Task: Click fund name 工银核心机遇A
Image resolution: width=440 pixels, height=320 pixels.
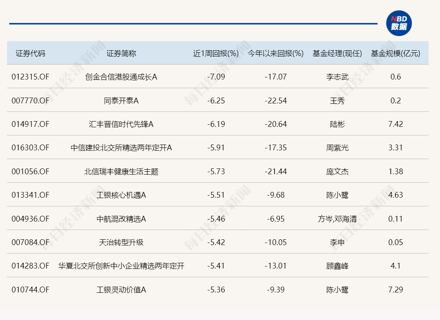Action: [121, 195]
